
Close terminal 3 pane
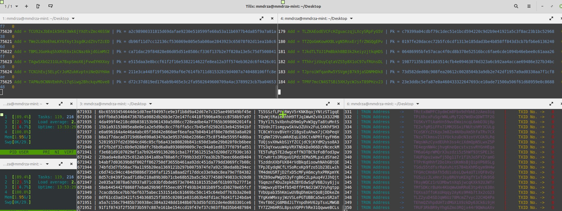tap(338, 104)
